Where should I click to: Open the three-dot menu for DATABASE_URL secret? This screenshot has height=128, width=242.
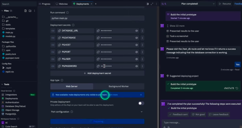coord(142,31)
